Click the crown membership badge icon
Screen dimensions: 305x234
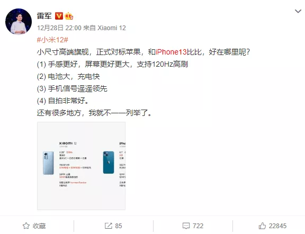69,16
